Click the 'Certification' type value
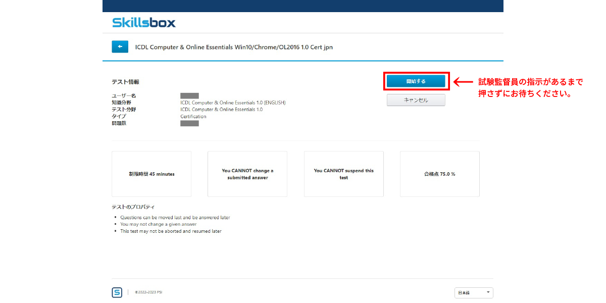606x303 pixels. (x=193, y=116)
